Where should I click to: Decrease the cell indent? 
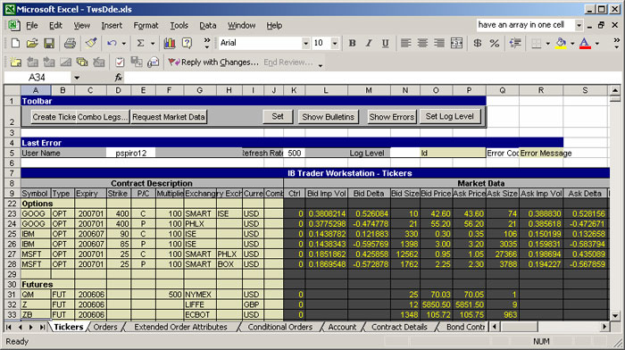click(515, 43)
